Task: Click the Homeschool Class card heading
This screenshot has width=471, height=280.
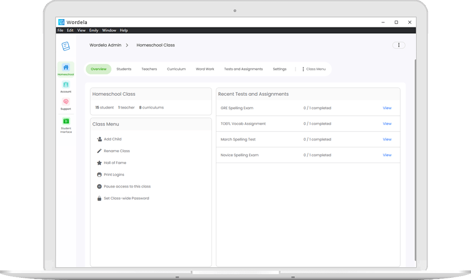Action: point(114,94)
